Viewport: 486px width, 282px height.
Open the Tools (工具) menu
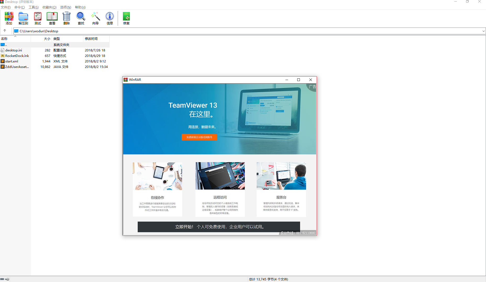tap(34, 7)
